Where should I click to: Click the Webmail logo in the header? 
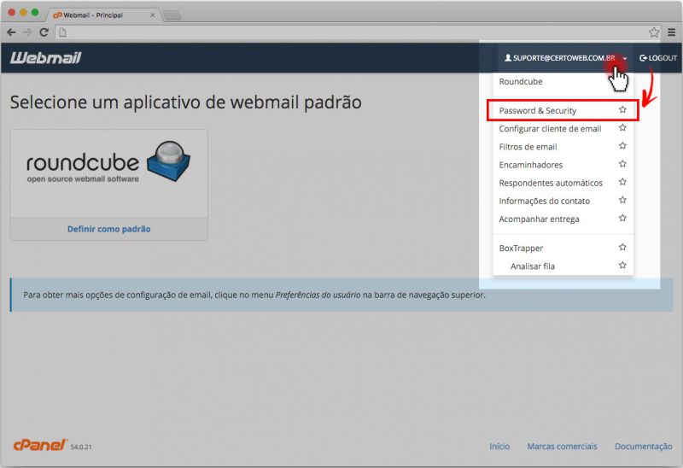[46, 58]
